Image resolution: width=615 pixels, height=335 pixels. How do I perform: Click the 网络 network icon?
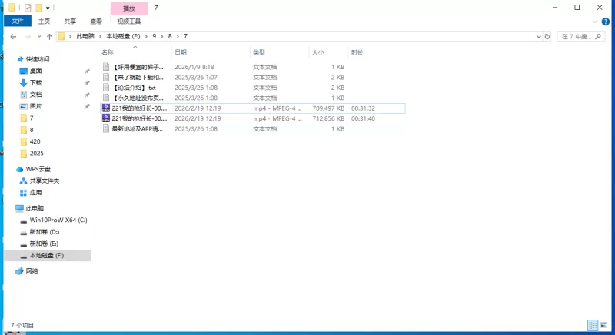pyautogui.click(x=20, y=271)
